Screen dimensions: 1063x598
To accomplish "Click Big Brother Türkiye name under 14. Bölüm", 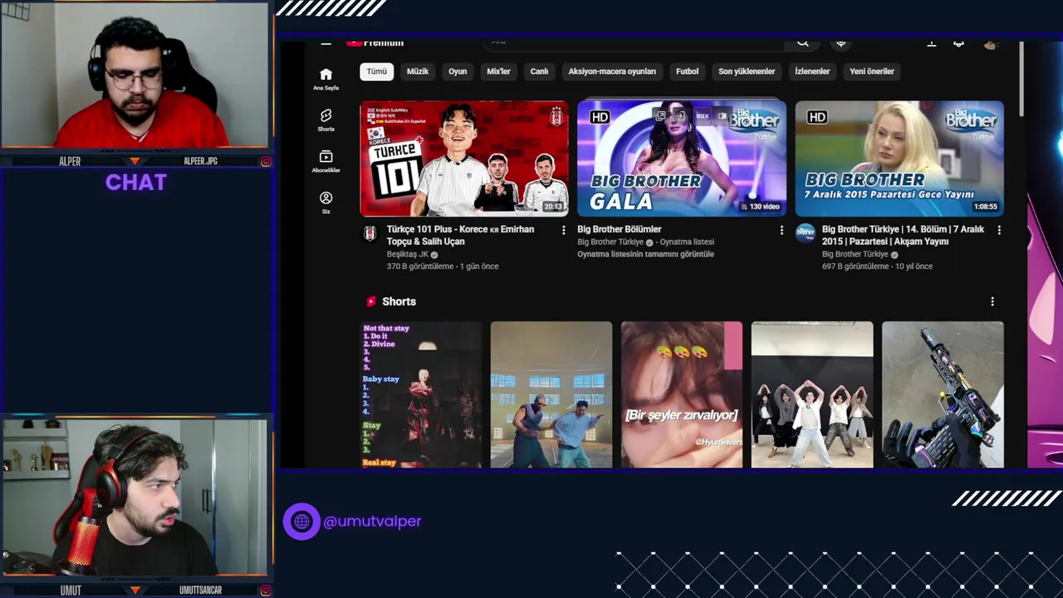I will 855,254.
